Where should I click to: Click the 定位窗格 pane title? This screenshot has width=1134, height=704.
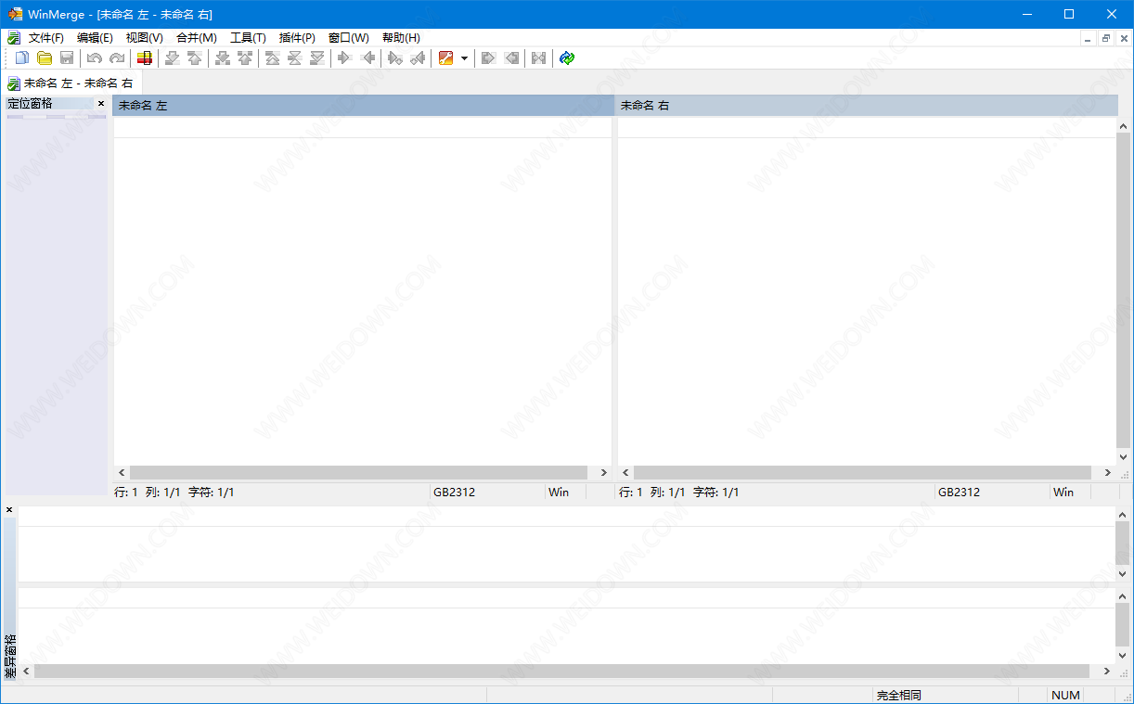(x=30, y=104)
